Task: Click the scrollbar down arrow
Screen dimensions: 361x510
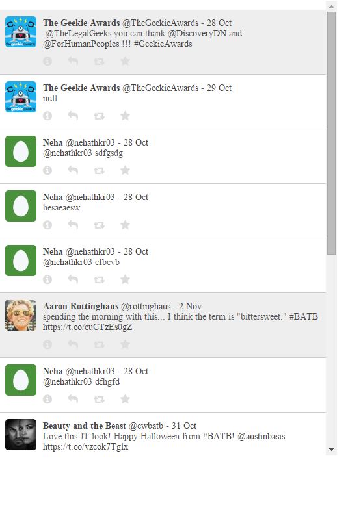Action: coord(331,450)
